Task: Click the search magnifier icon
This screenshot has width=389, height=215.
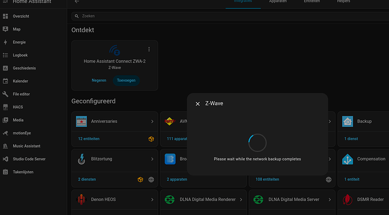Action: [x=77, y=16]
